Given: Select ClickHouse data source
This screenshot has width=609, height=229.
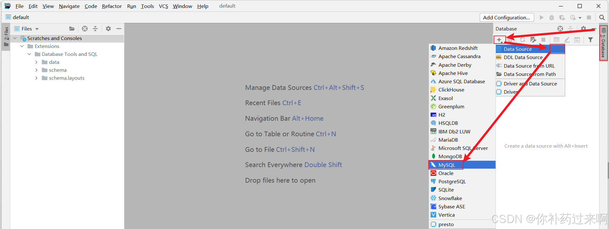Looking at the screenshot, I should (x=462, y=90).
